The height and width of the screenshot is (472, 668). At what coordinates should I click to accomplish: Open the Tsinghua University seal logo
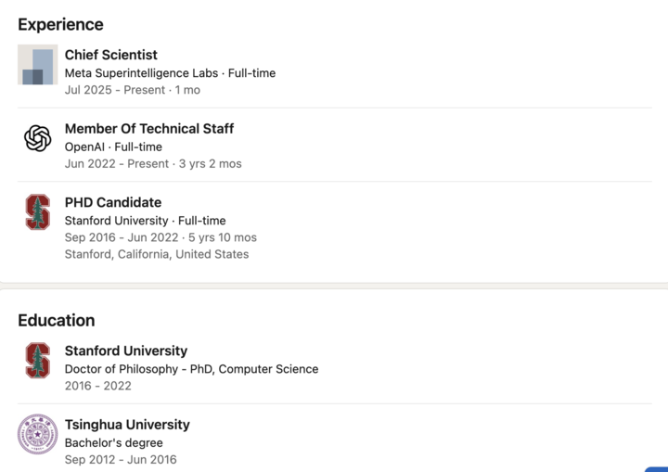click(x=37, y=434)
